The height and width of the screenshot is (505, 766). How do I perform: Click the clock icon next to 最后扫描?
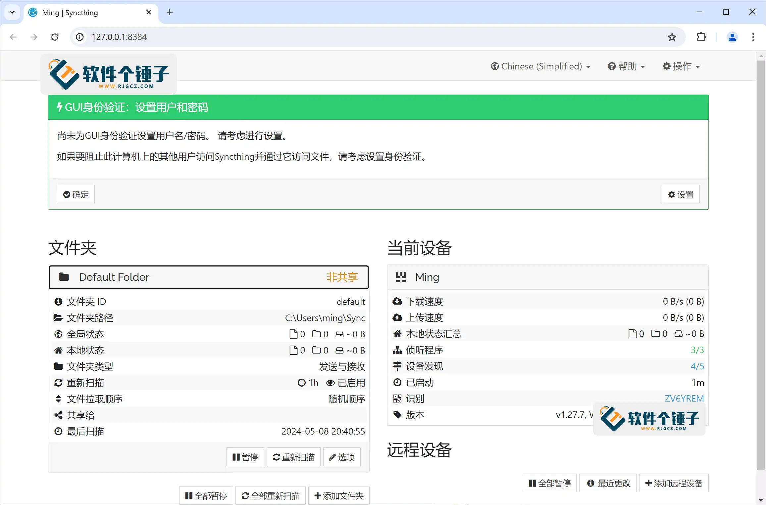[58, 431]
